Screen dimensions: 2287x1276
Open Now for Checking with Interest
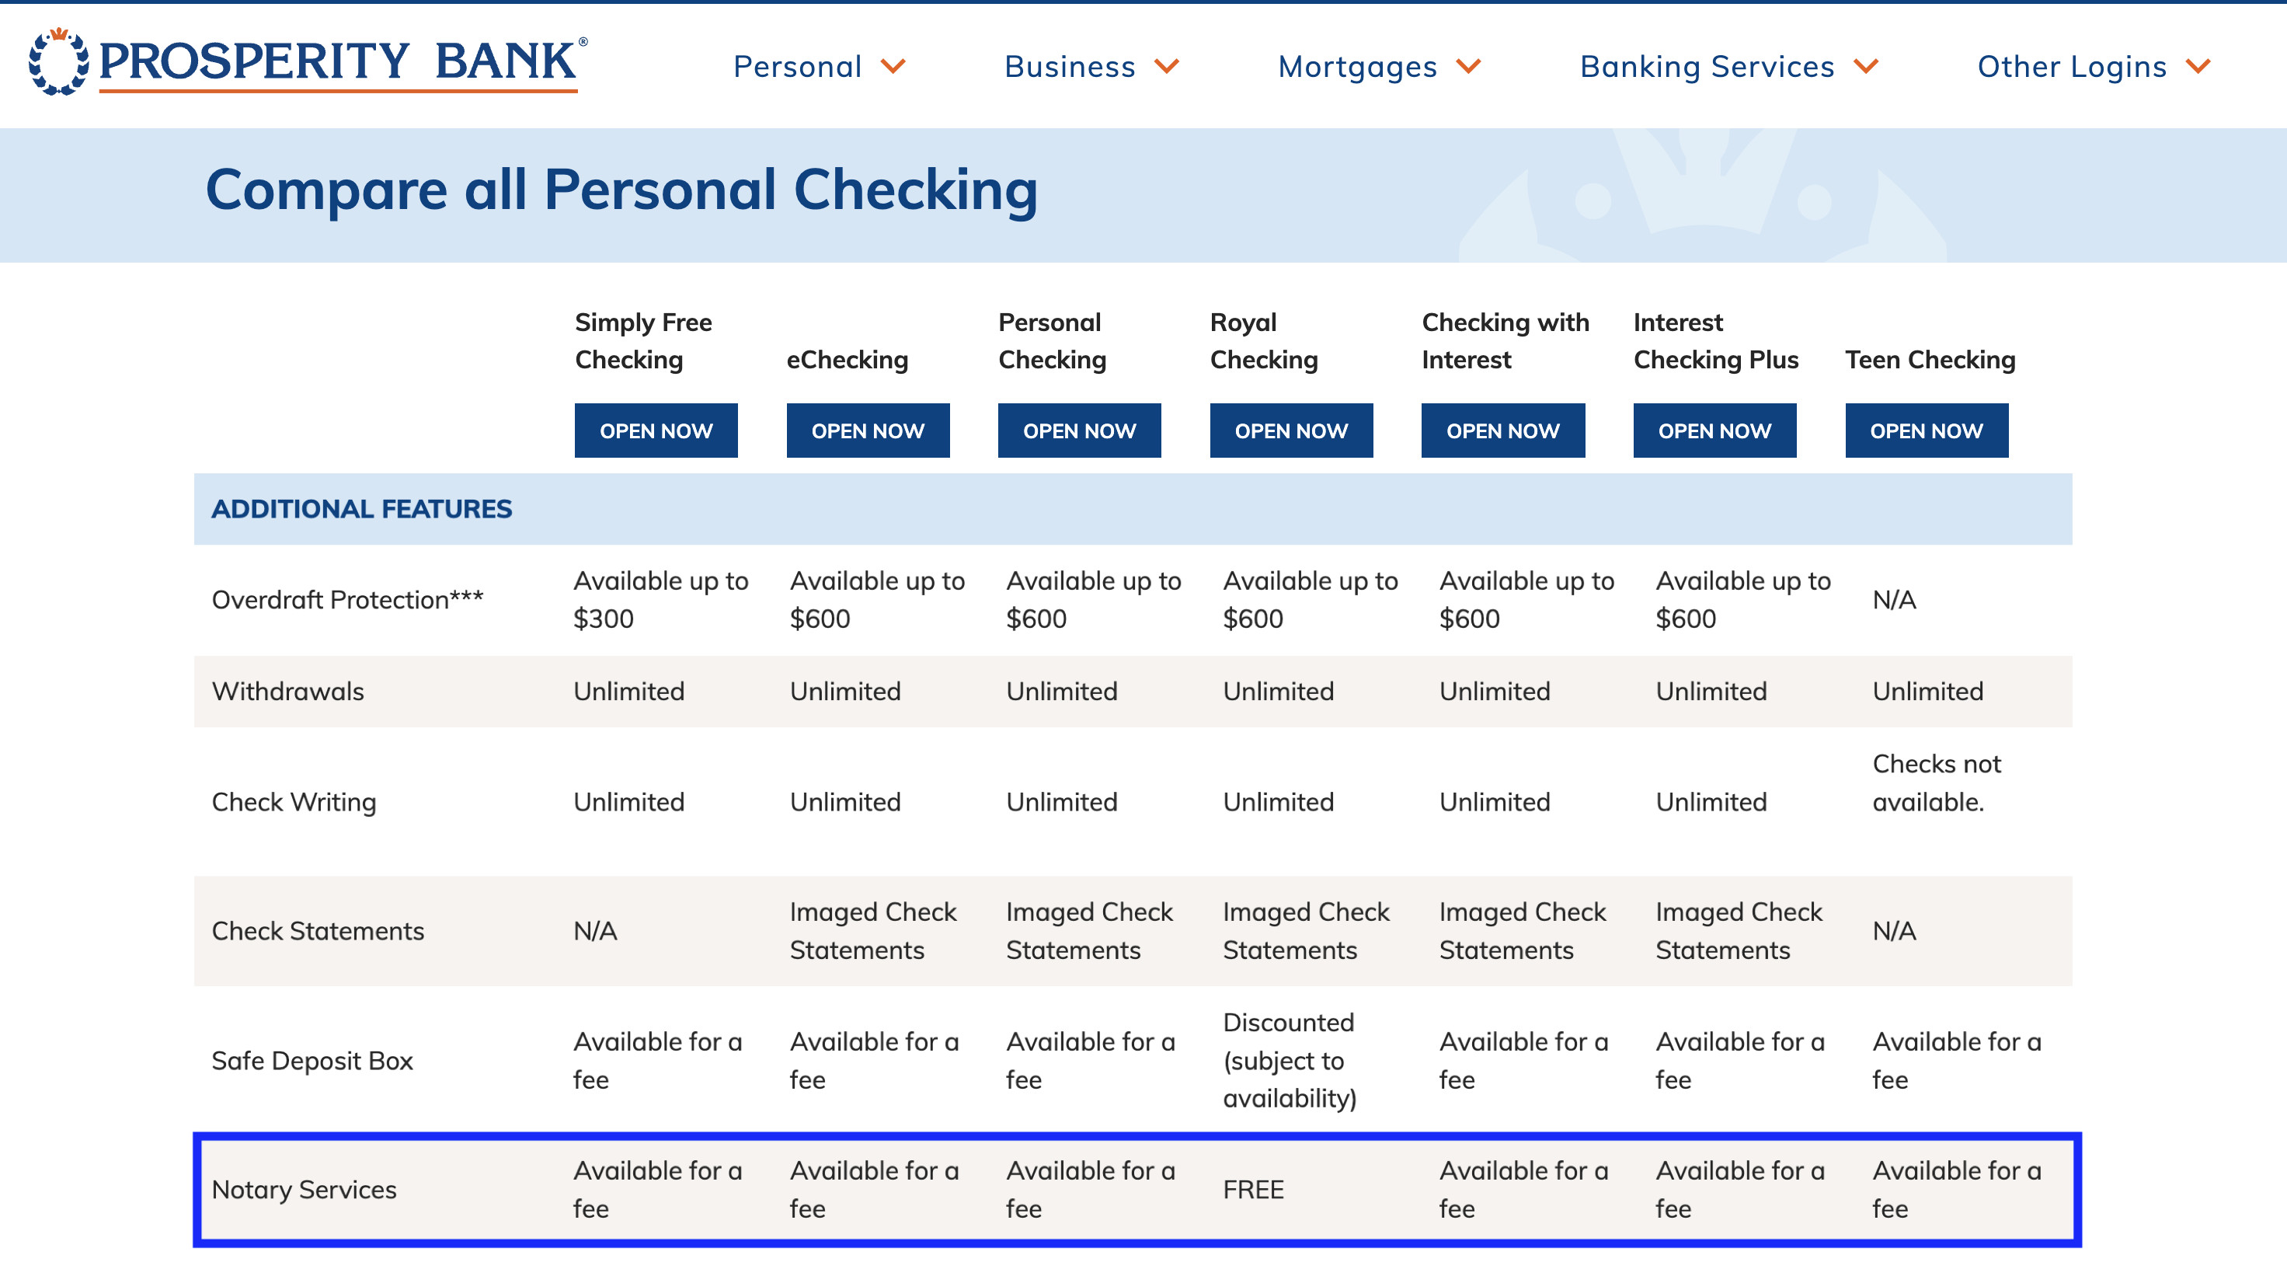click(1502, 431)
